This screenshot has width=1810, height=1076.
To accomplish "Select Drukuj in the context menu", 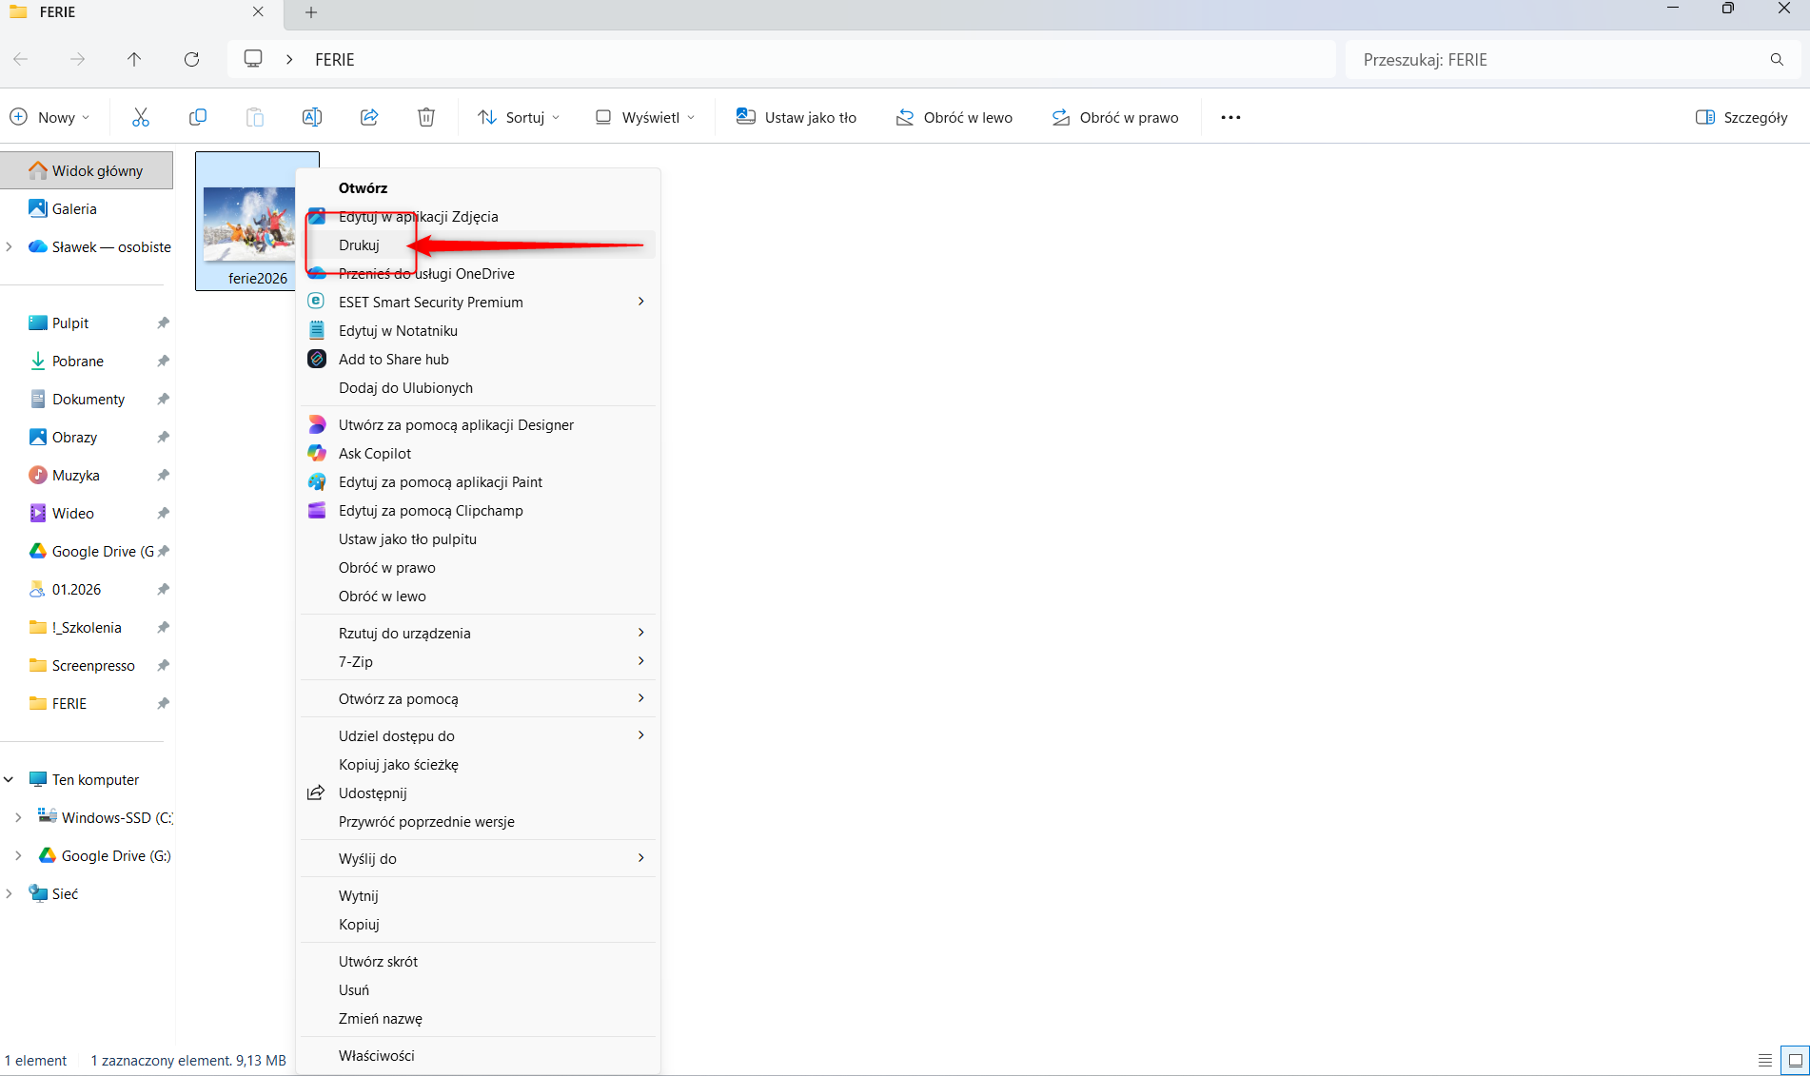I will (x=359, y=245).
